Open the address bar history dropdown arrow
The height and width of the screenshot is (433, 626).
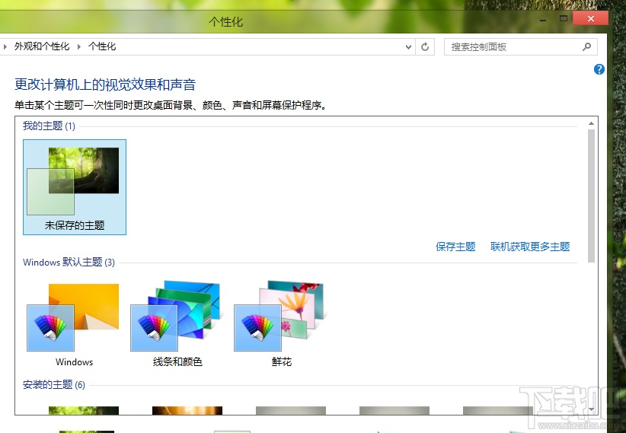coord(408,47)
